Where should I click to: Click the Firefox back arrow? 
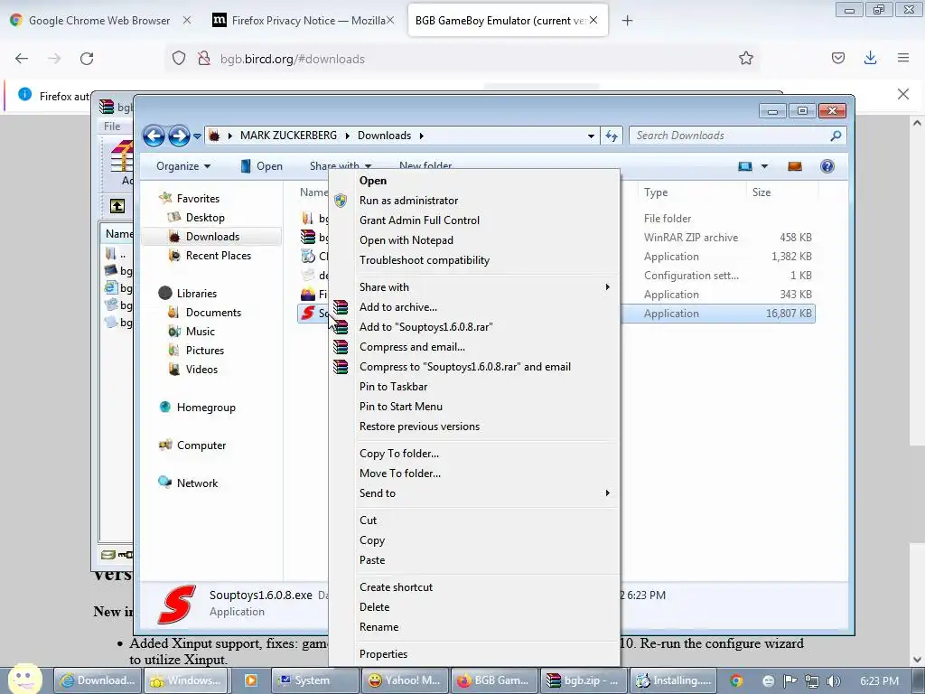pyautogui.click(x=22, y=59)
